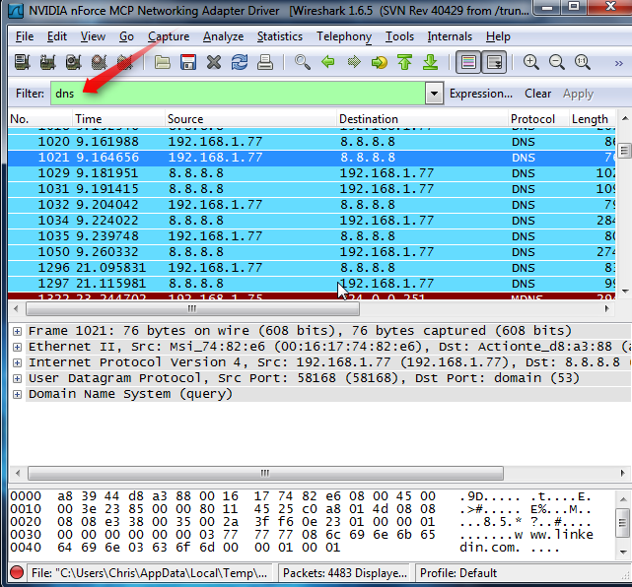Go back in packet history arrow
632x587 pixels.
328,62
